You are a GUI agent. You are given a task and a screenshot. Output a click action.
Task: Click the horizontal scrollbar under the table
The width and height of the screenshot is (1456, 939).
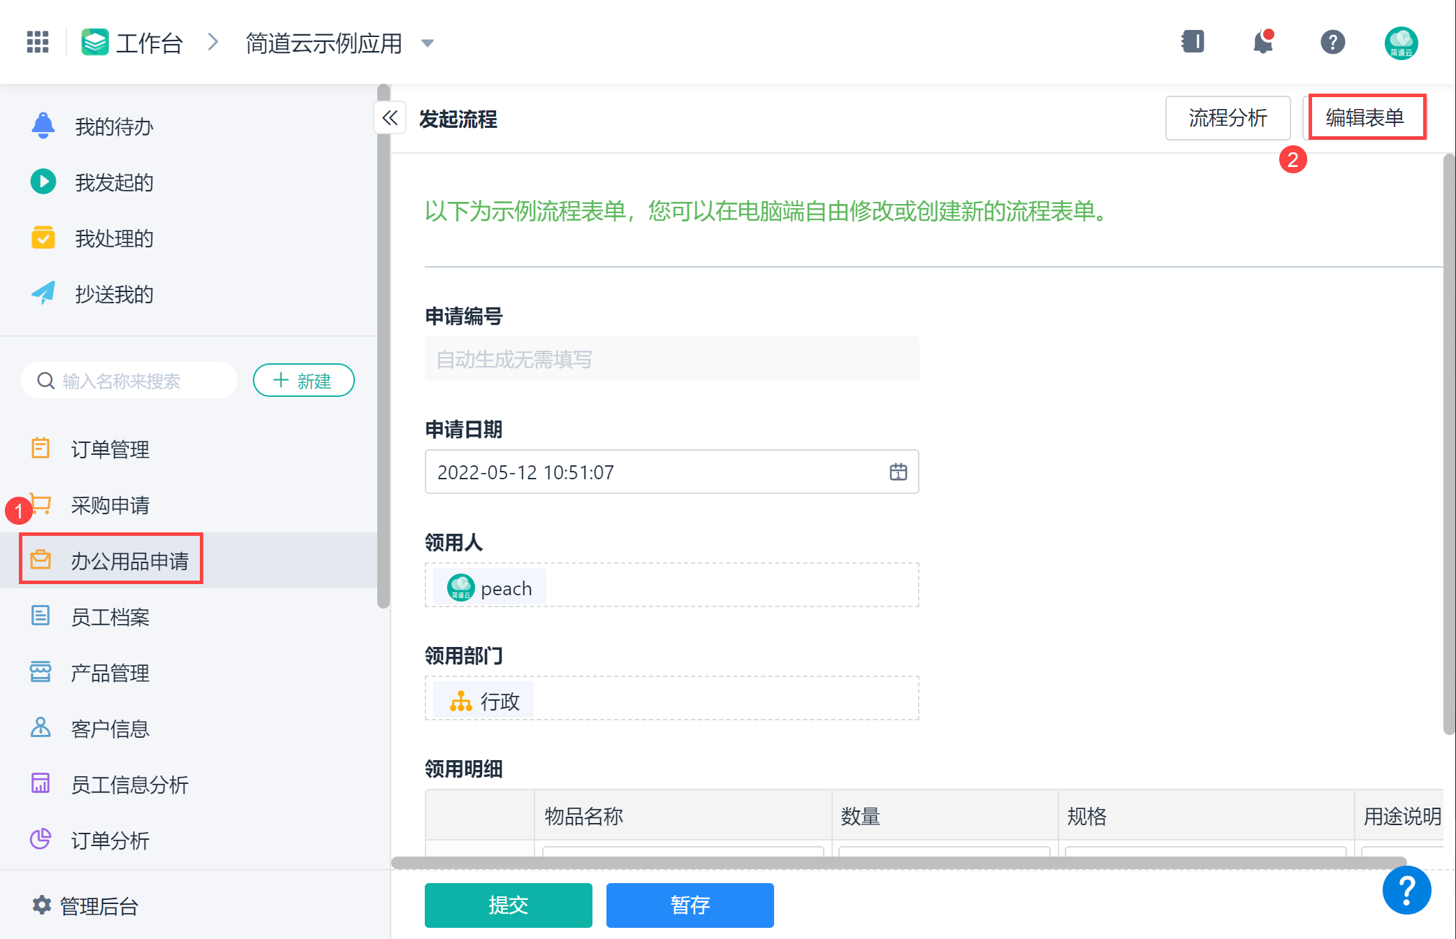click(898, 863)
